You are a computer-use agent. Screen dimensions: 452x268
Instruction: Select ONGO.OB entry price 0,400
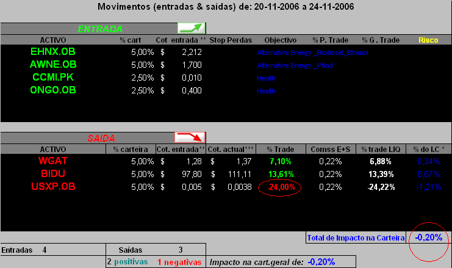[x=192, y=90]
